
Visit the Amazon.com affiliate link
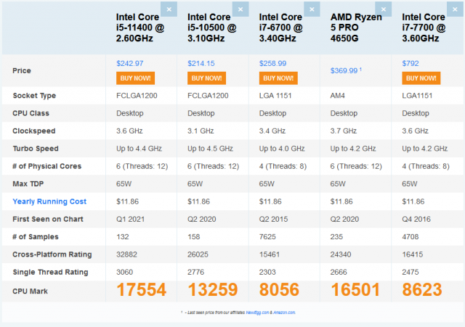pos(286,312)
